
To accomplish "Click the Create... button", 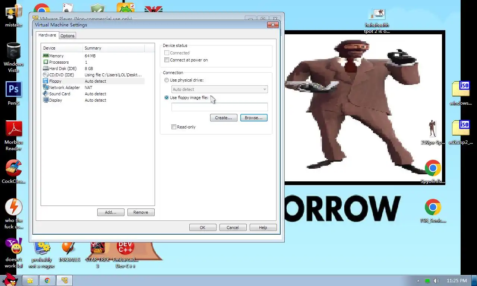I will 224,118.
